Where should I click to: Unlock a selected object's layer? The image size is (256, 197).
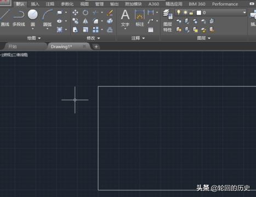click(x=203, y=30)
